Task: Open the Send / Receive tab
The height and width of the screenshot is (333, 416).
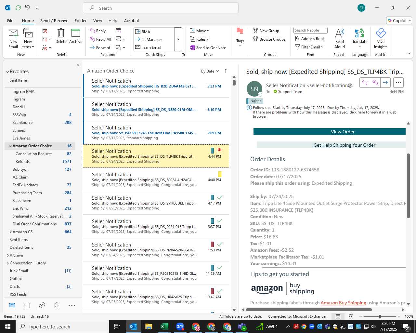Action: (x=54, y=20)
